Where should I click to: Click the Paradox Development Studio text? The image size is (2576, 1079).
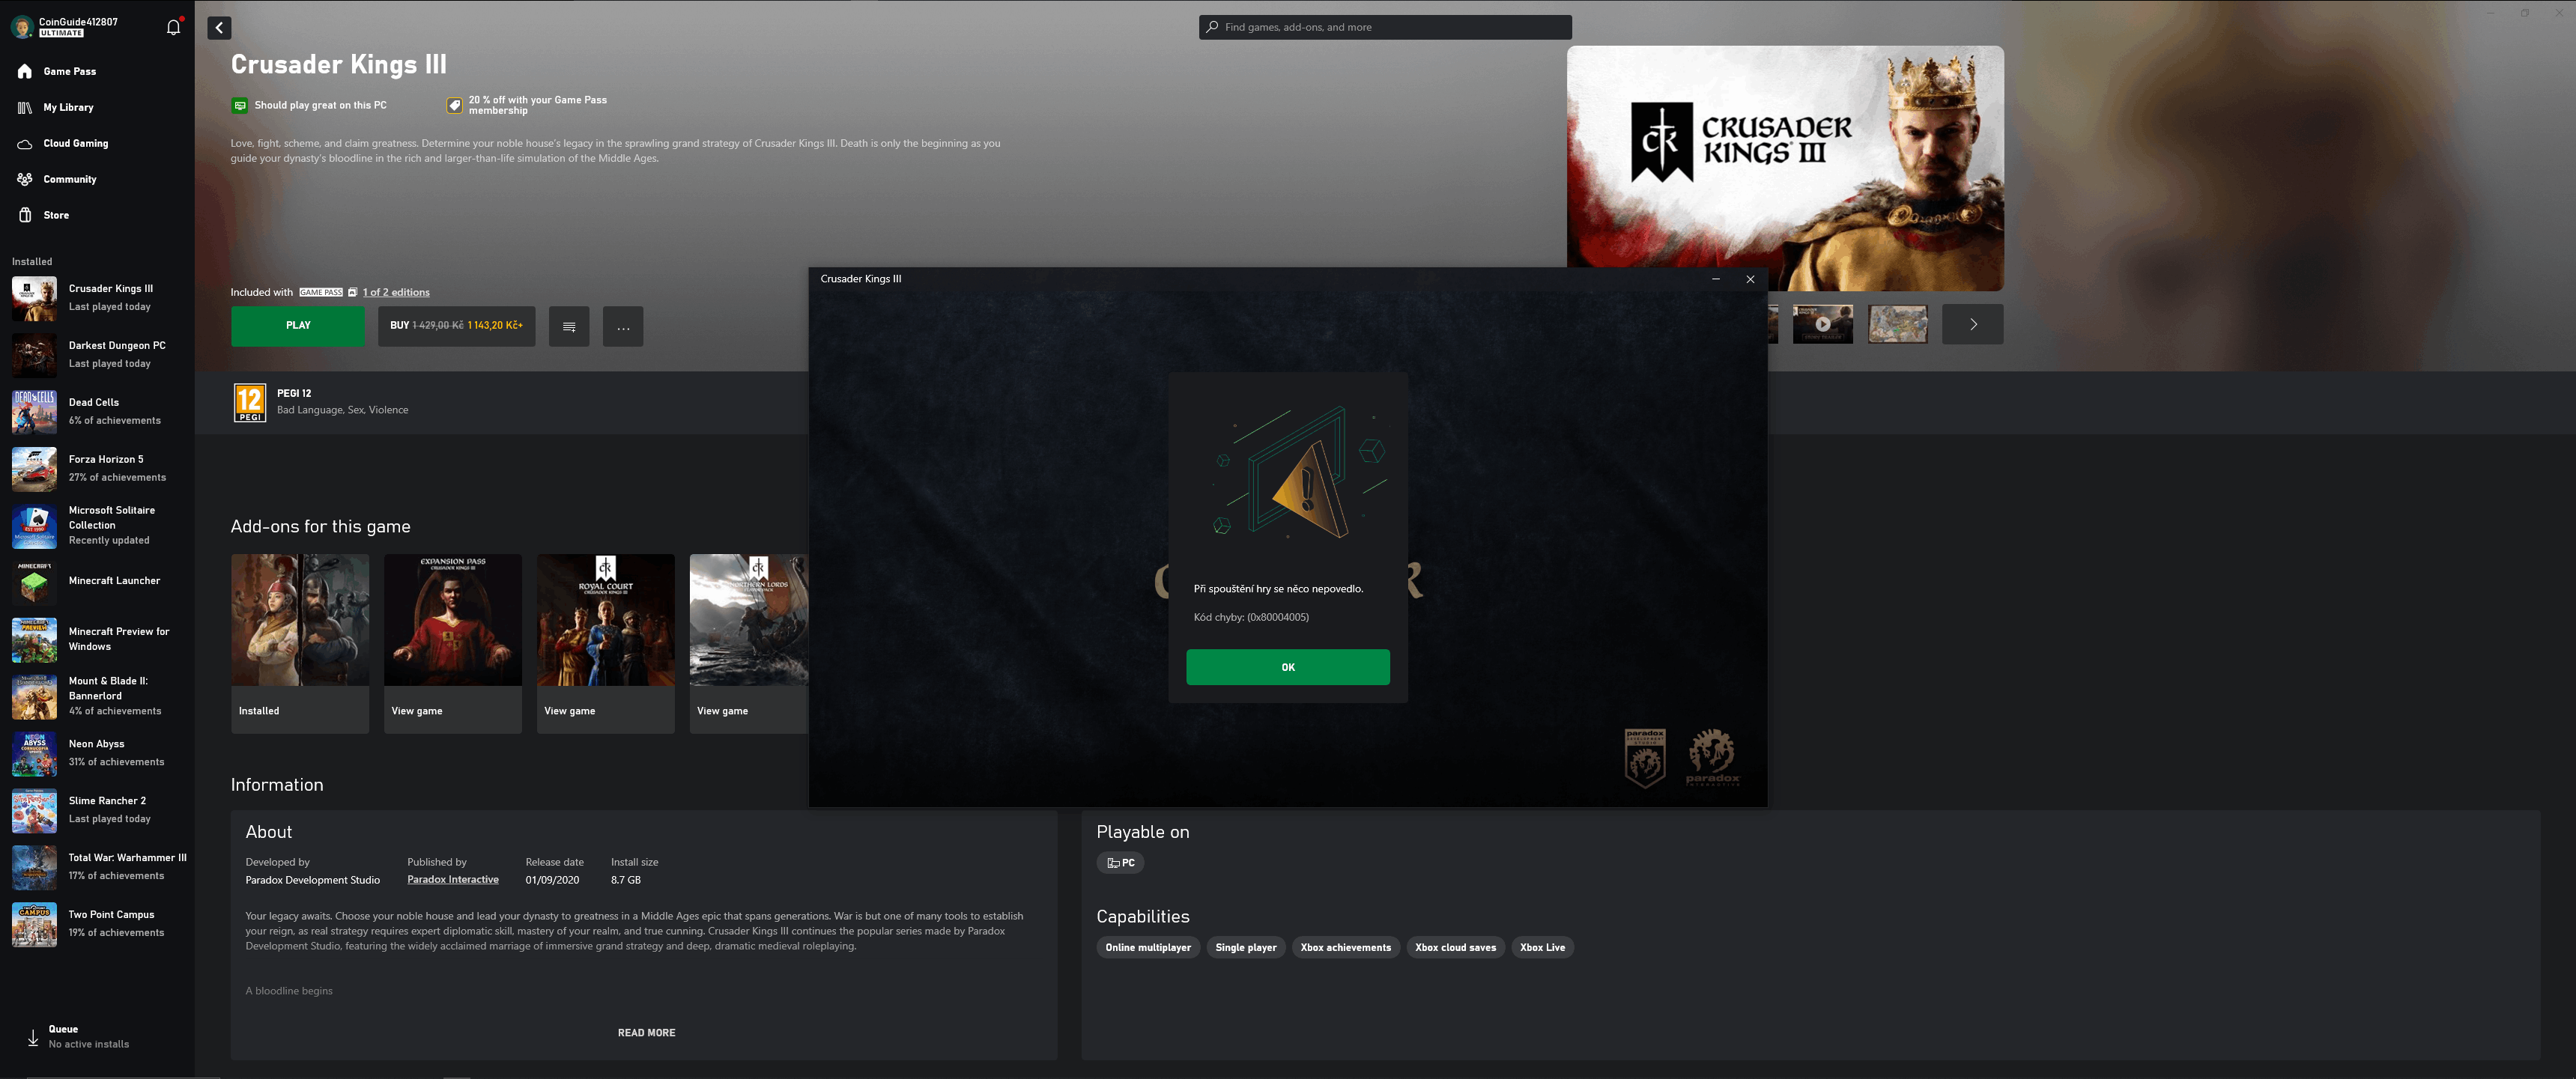pos(313,880)
